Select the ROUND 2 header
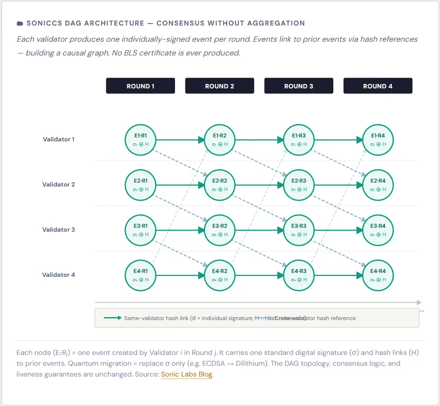Image resolution: width=440 pixels, height=406 pixels. pyautogui.click(x=220, y=86)
